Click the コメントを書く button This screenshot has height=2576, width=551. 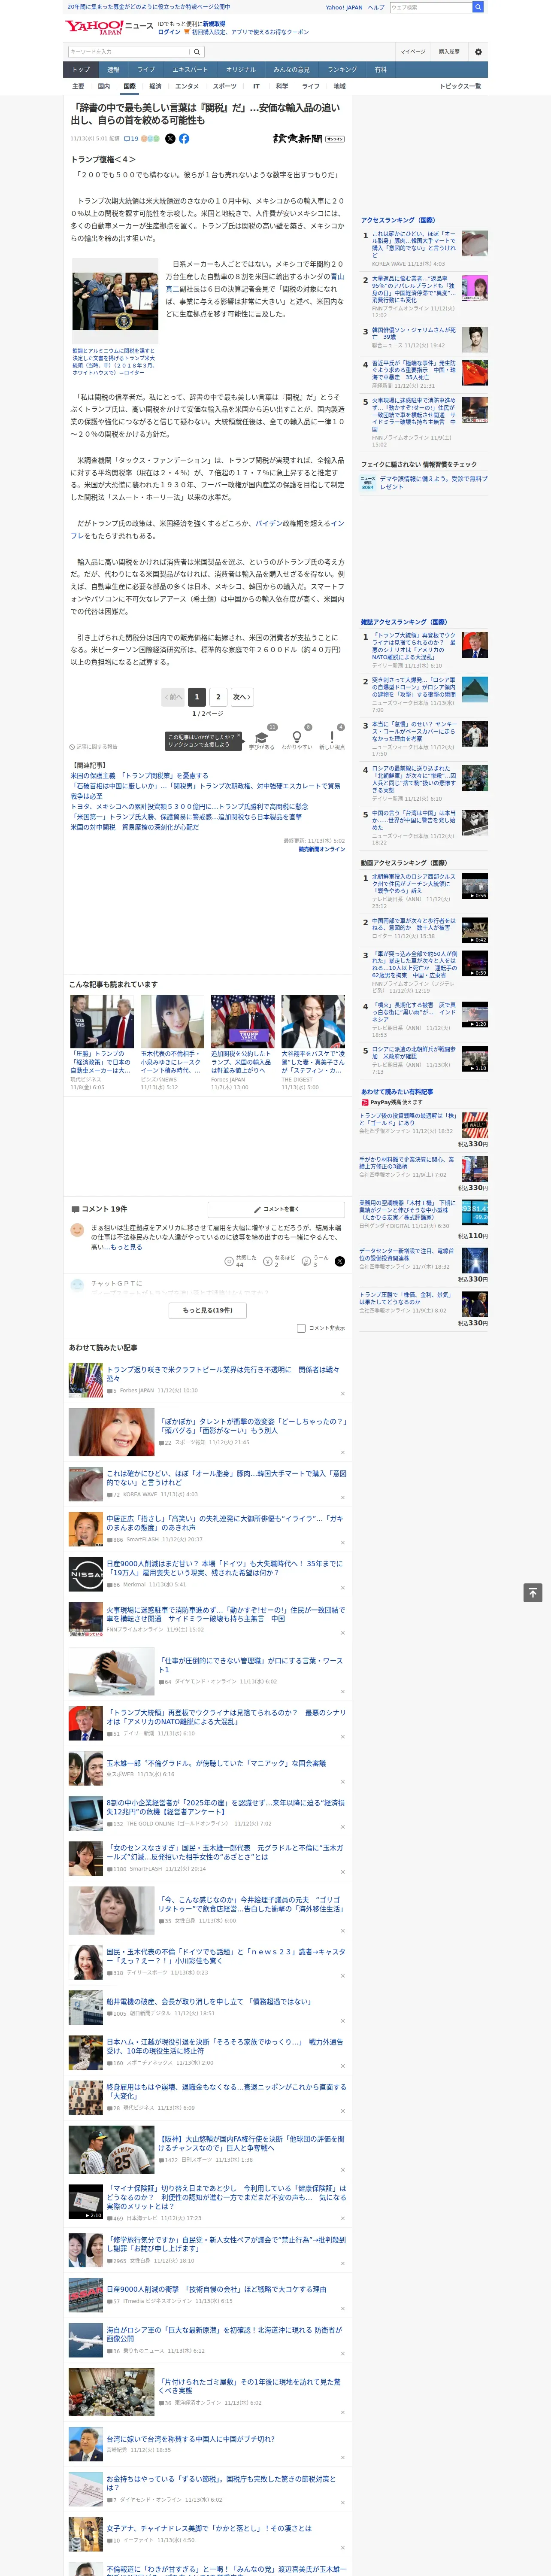tap(276, 1209)
